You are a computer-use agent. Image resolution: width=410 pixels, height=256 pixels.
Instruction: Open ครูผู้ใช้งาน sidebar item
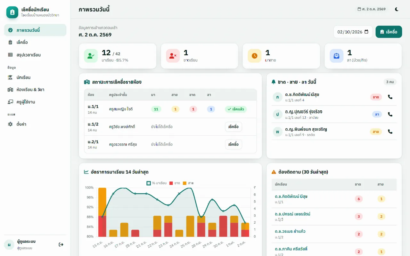click(x=35, y=102)
